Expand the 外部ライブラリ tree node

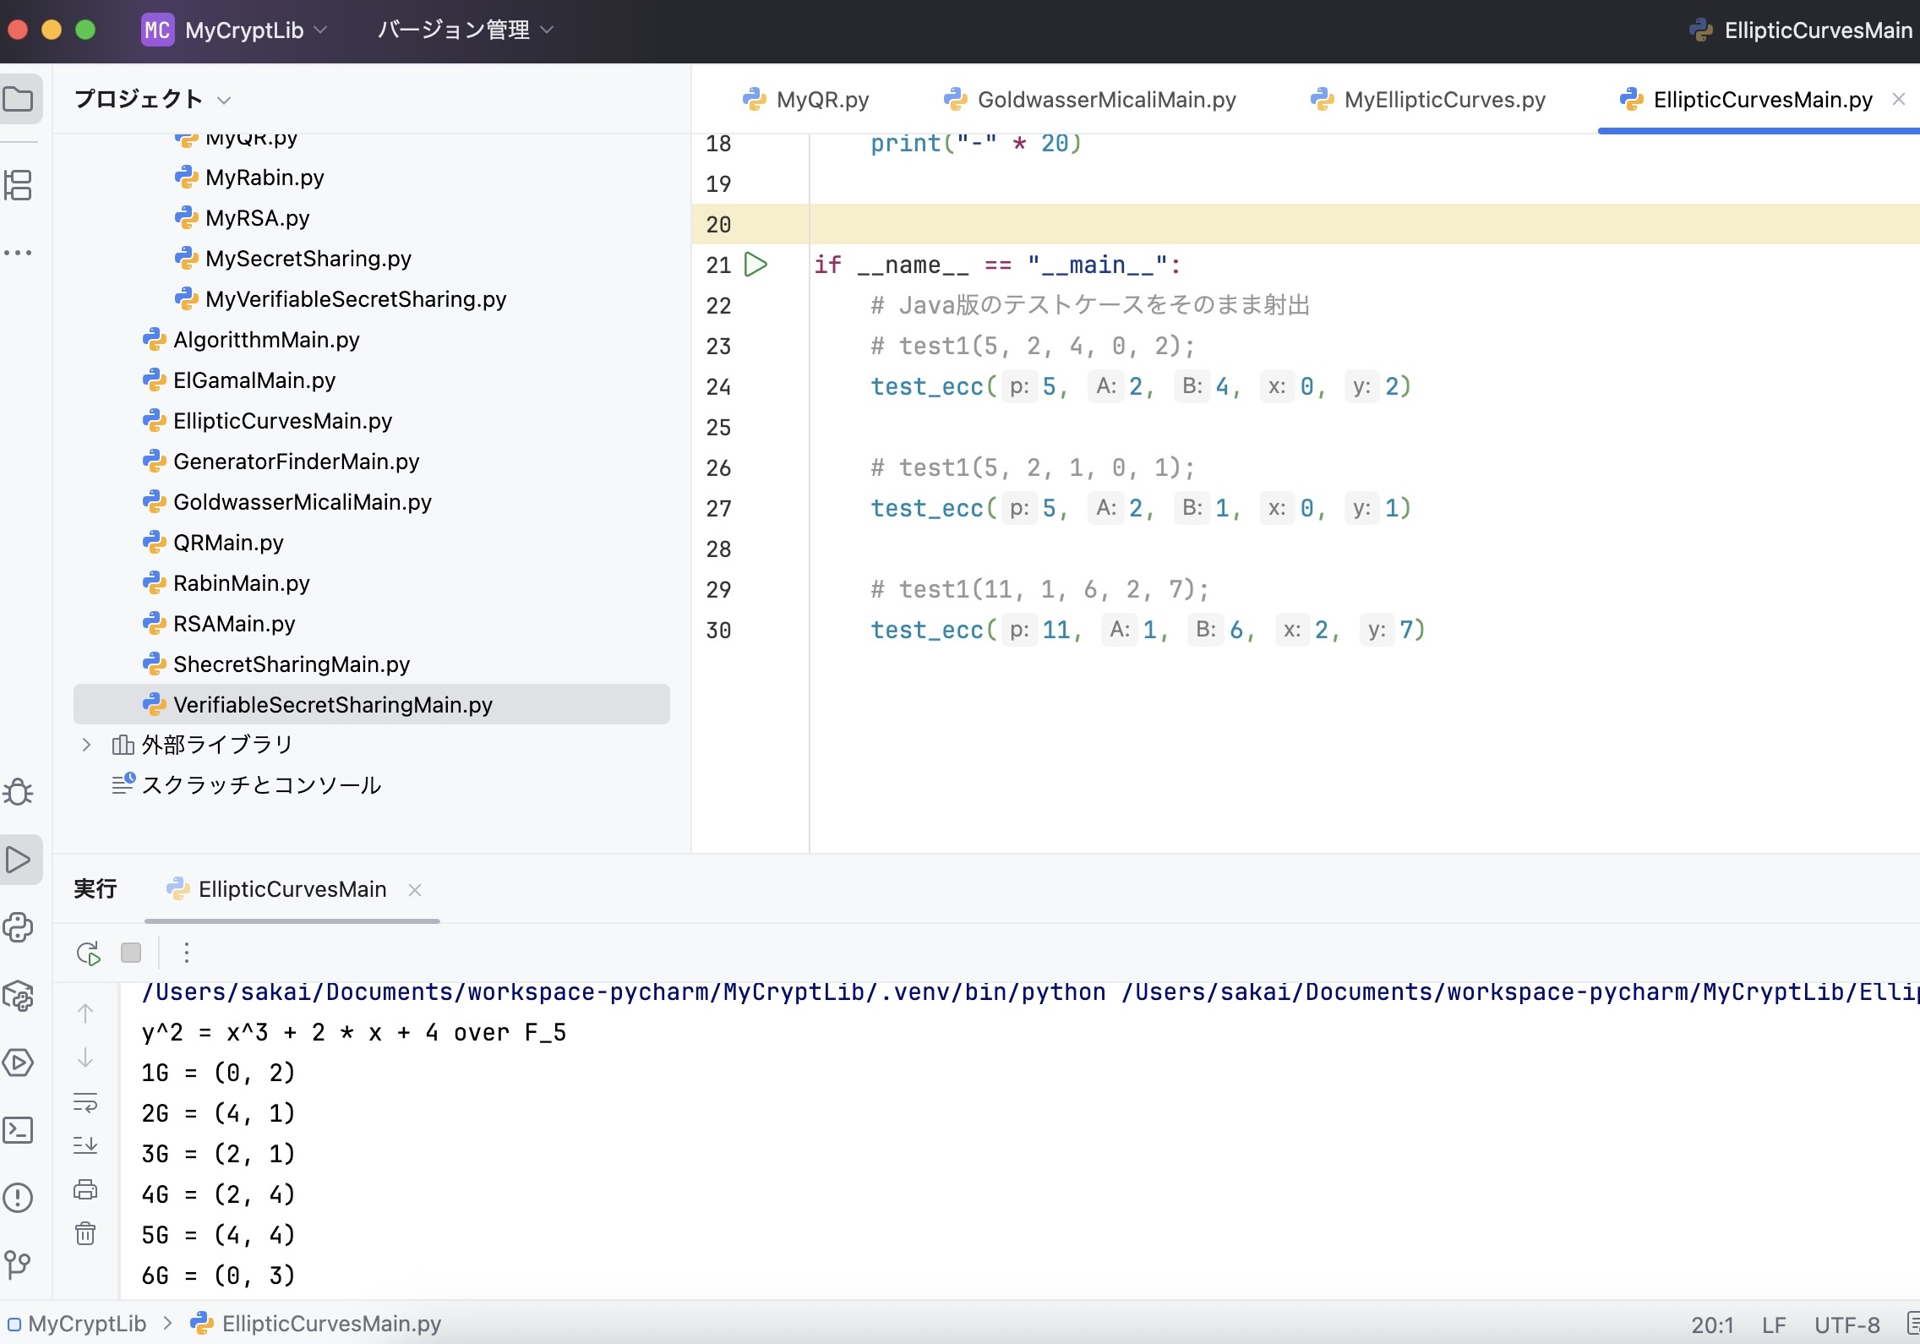(86, 745)
